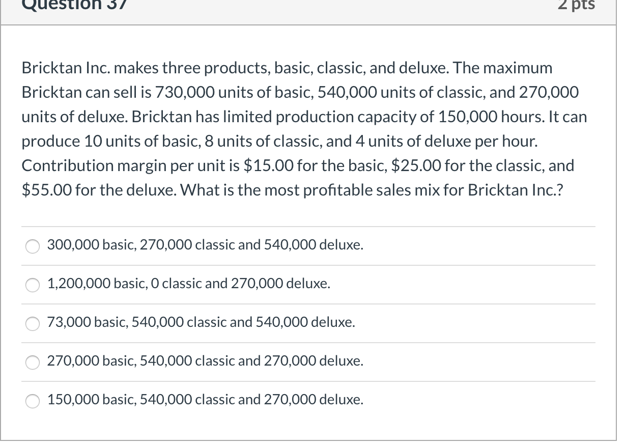
Task: Click answer text '300,000 basic, 270,000 classic and 540,000 deluxe'
Action: click(x=205, y=245)
